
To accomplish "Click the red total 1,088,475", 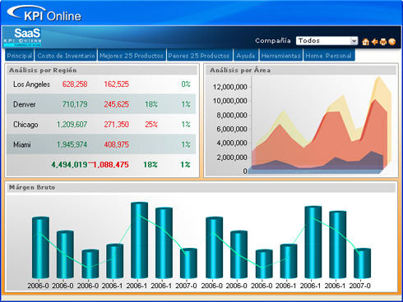I will coord(111,165).
